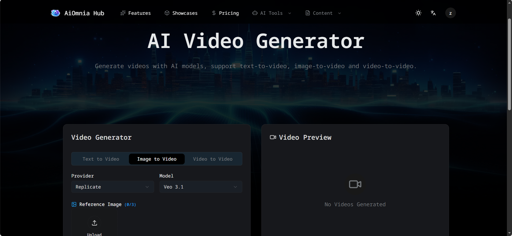The width and height of the screenshot is (512, 236).
Task: Click the '(0/3)' reference image counter
Action: [x=130, y=205]
